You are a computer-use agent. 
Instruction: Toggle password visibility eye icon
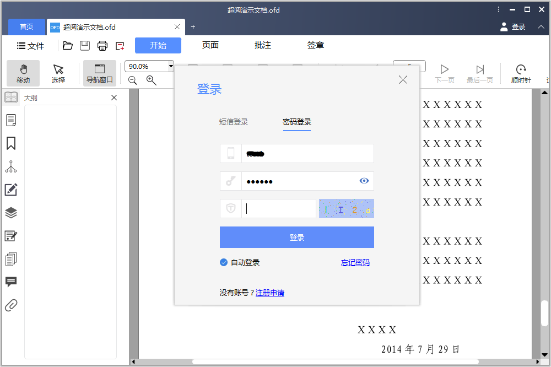364,181
